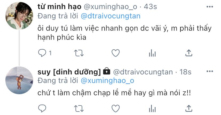Screen dimensions: 221x115
Task: Like the tweet about duy tú
Action: (116, 53)
